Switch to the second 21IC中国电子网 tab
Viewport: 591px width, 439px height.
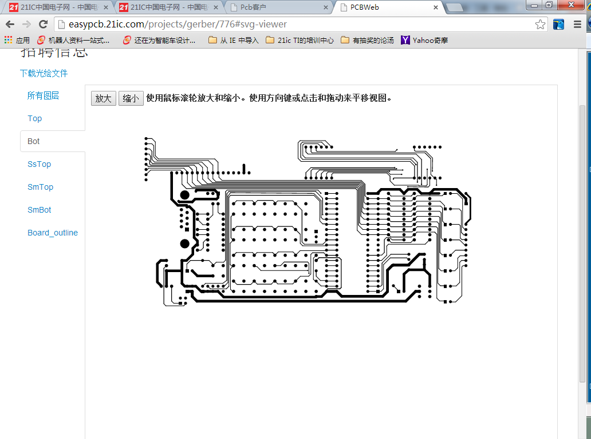[168, 7]
